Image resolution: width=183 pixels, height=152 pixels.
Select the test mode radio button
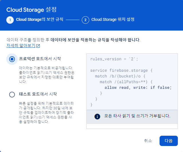point(12,94)
